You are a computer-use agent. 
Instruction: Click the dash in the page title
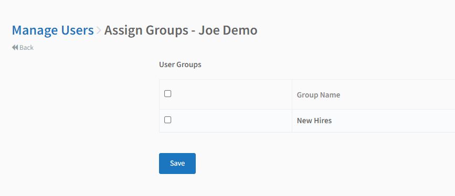(193, 31)
